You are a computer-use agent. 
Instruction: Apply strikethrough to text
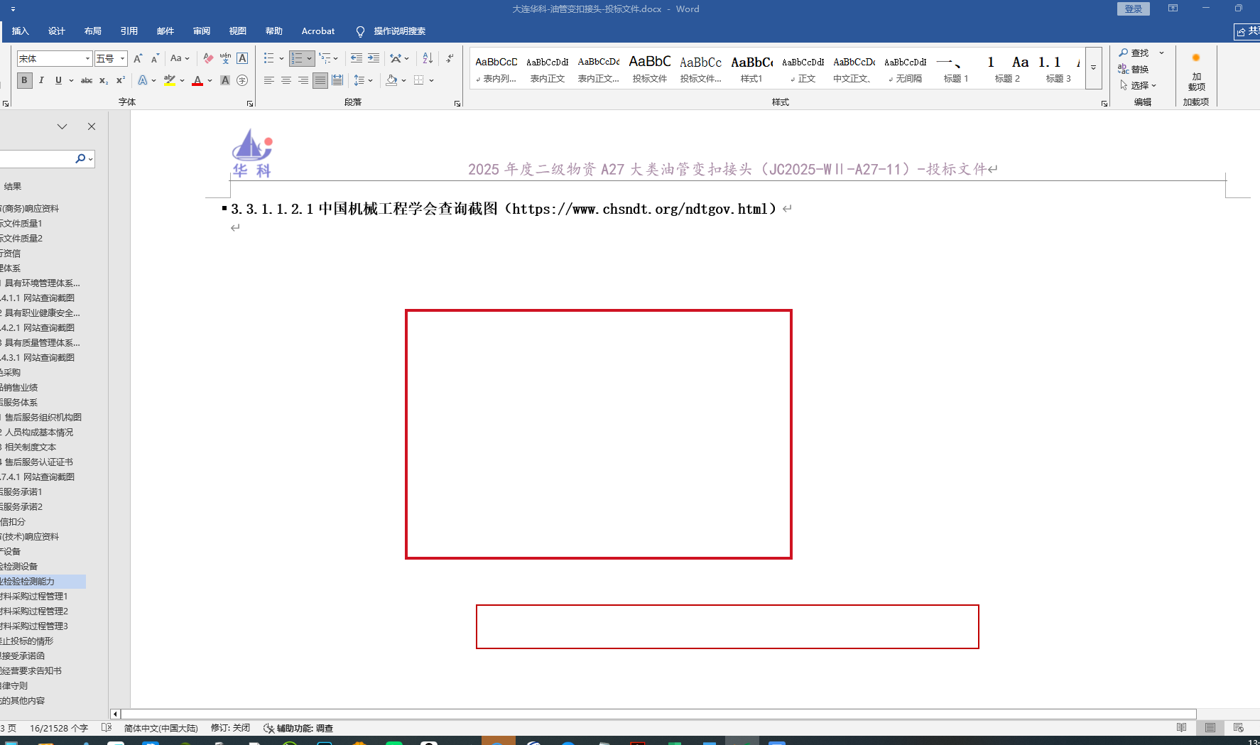point(87,80)
